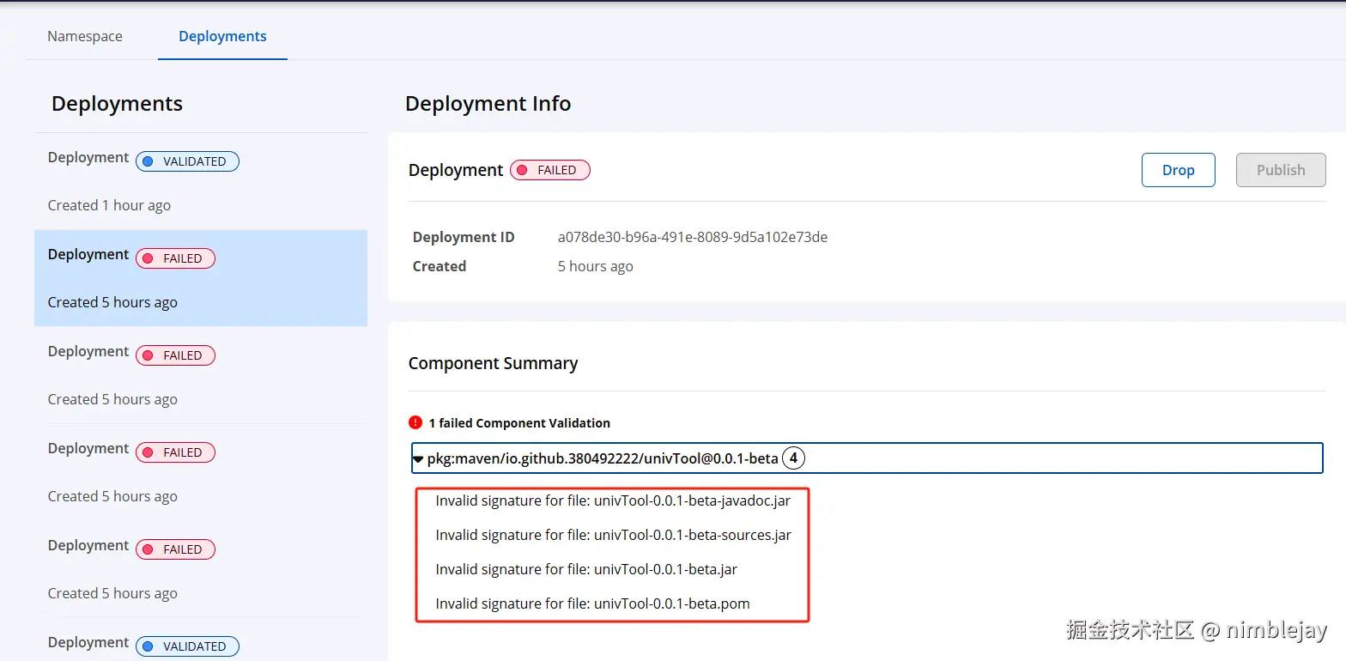Click the FAILED badge on selected deployment

tap(175, 258)
